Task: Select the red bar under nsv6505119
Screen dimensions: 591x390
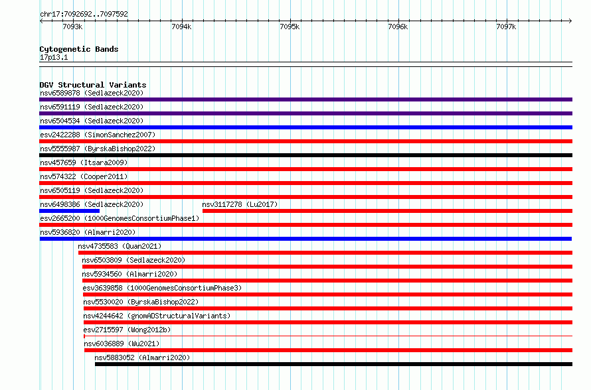Action: (x=305, y=197)
